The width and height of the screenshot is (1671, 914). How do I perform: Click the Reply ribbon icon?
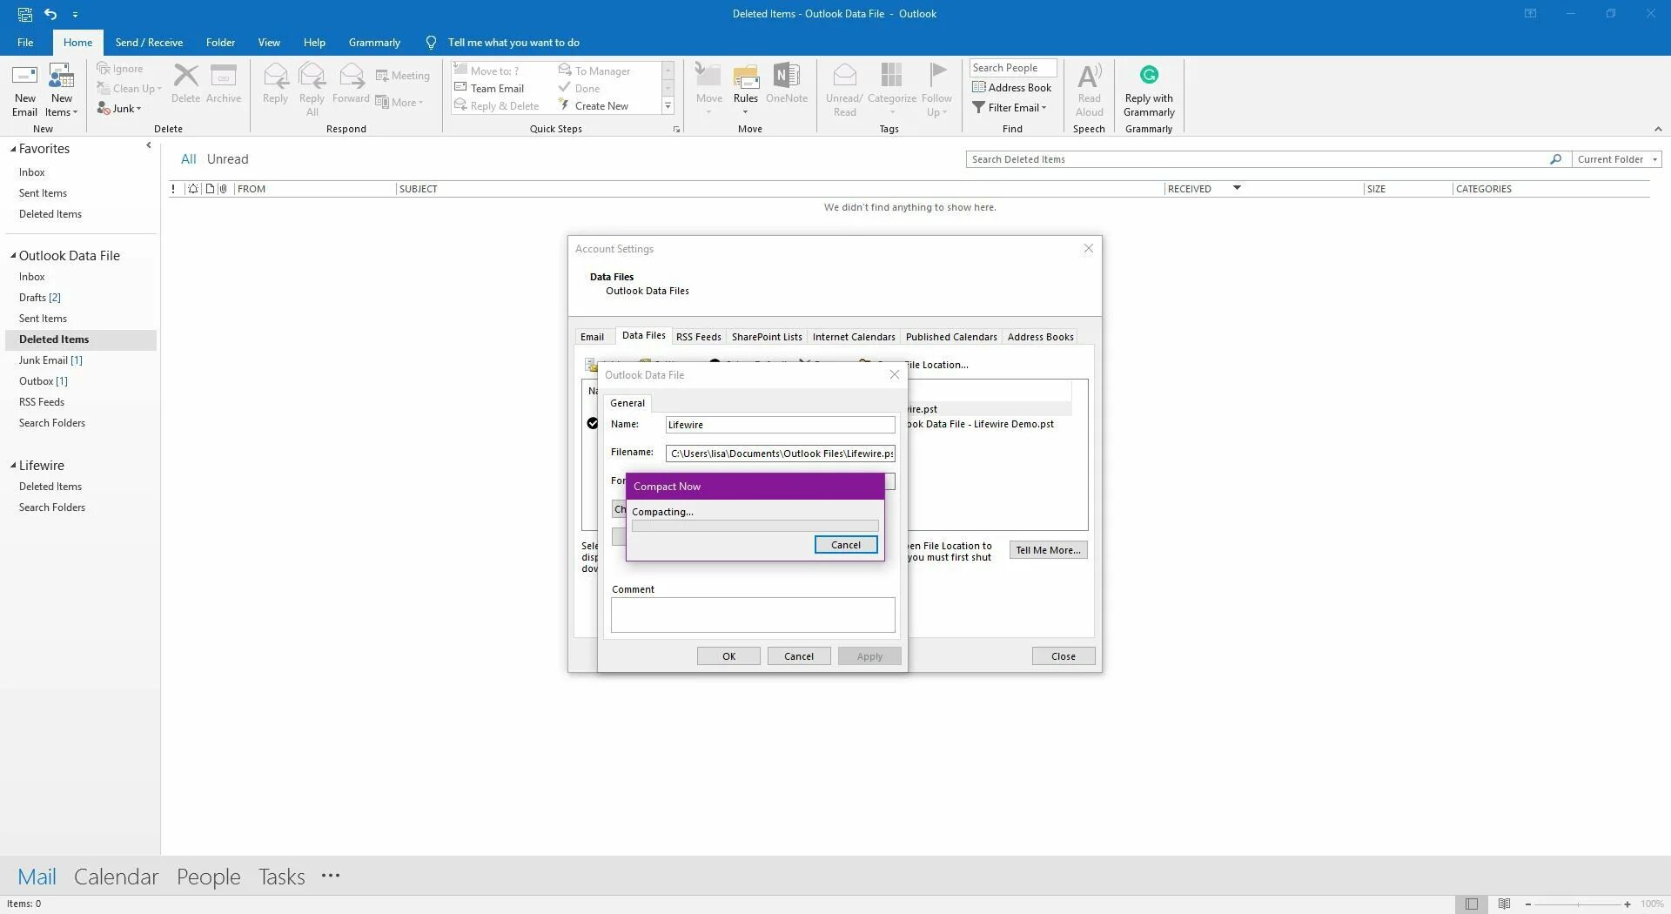click(x=275, y=84)
